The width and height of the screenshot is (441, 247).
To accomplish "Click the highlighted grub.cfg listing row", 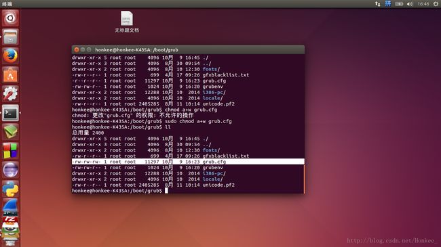I will [188, 162].
